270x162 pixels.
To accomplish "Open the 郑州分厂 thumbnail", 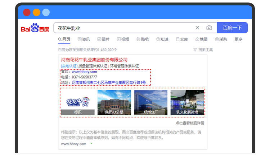I will click(151, 103).
